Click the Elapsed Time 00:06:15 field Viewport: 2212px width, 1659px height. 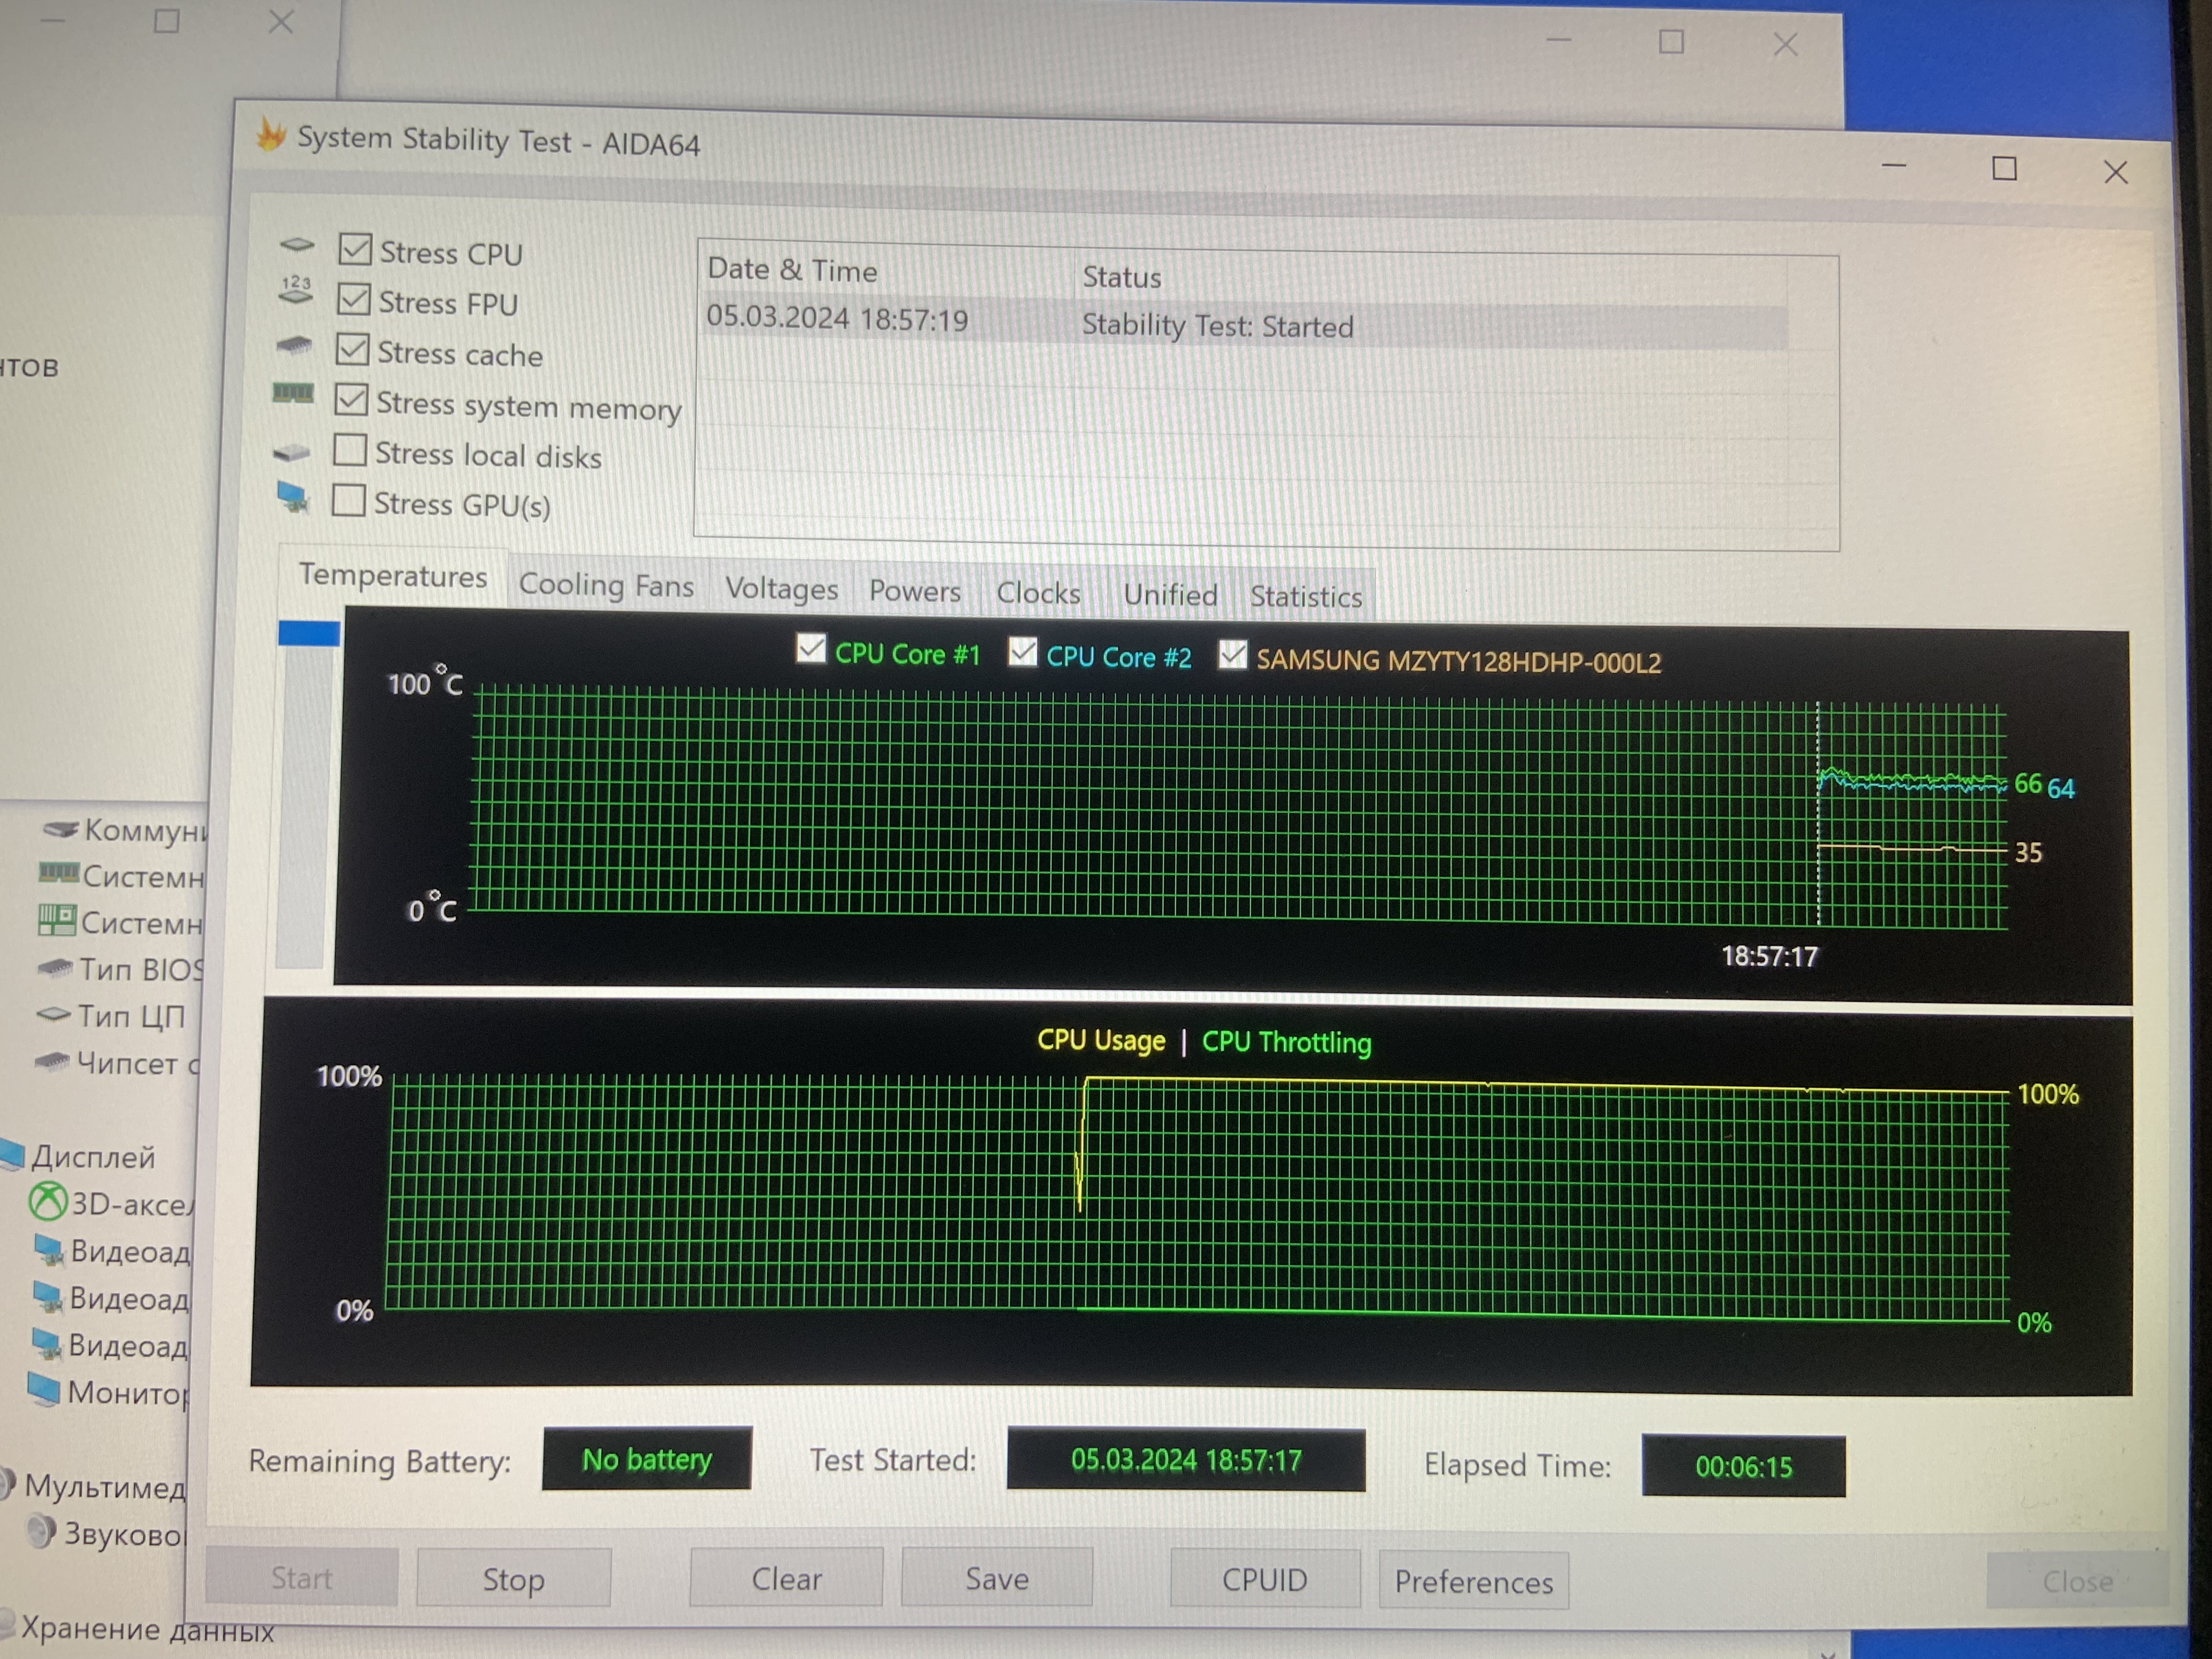[1743, 1466]
